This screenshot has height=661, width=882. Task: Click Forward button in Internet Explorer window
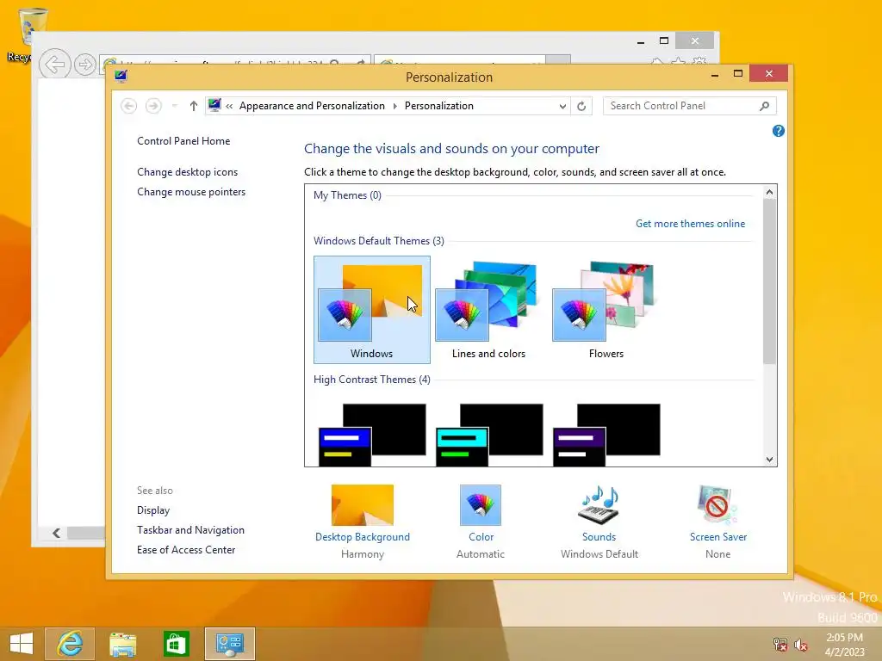[x=85, y=65]
